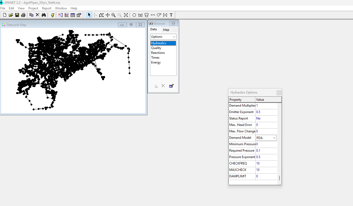
Task: Edit the Emitter Exponent value 0.5
Action: [x=266, y=112]
